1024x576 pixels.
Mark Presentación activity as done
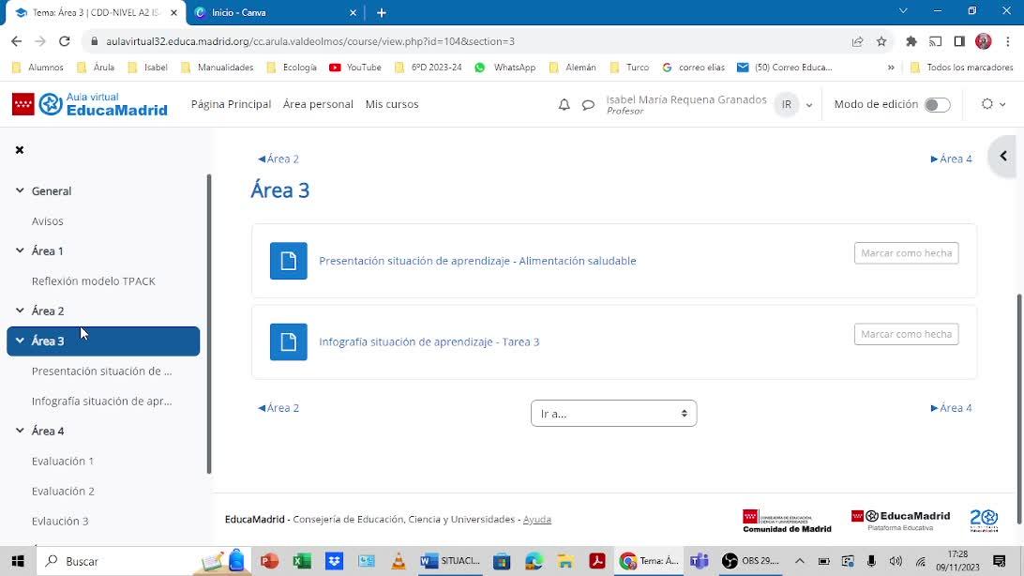[906, 253]
